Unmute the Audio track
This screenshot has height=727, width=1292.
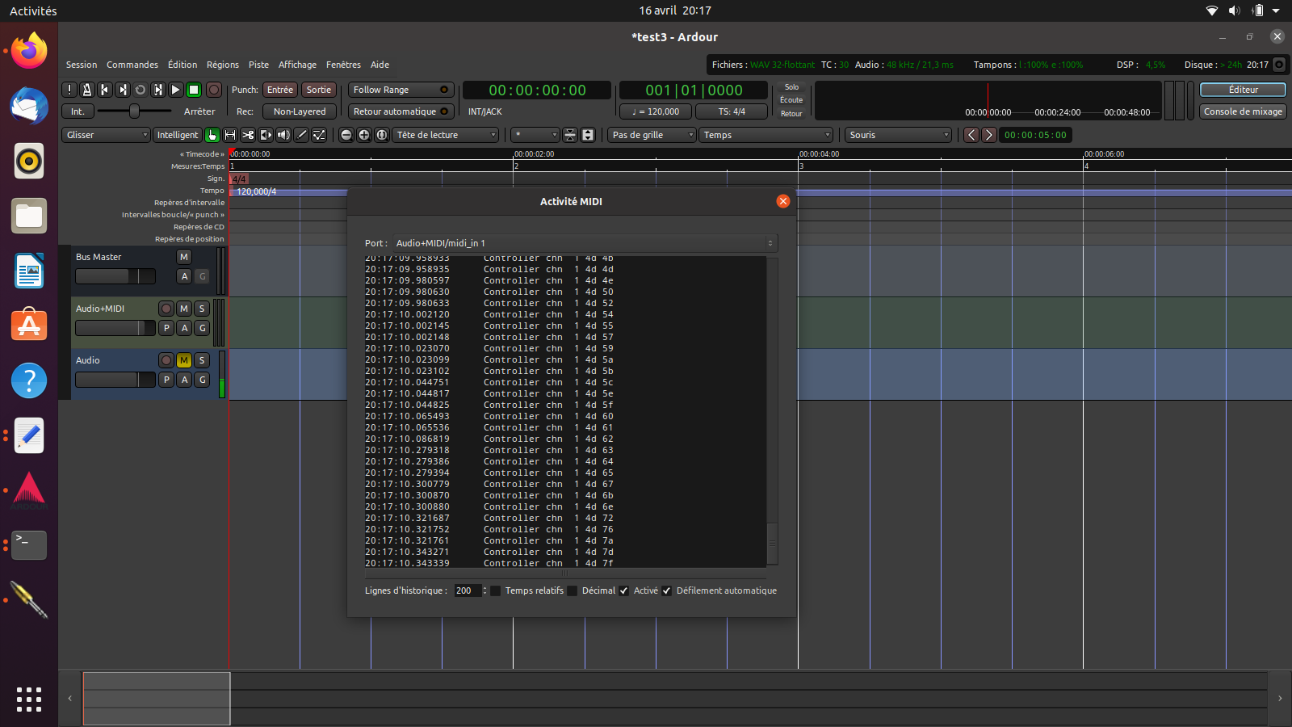tap(184, 360)
